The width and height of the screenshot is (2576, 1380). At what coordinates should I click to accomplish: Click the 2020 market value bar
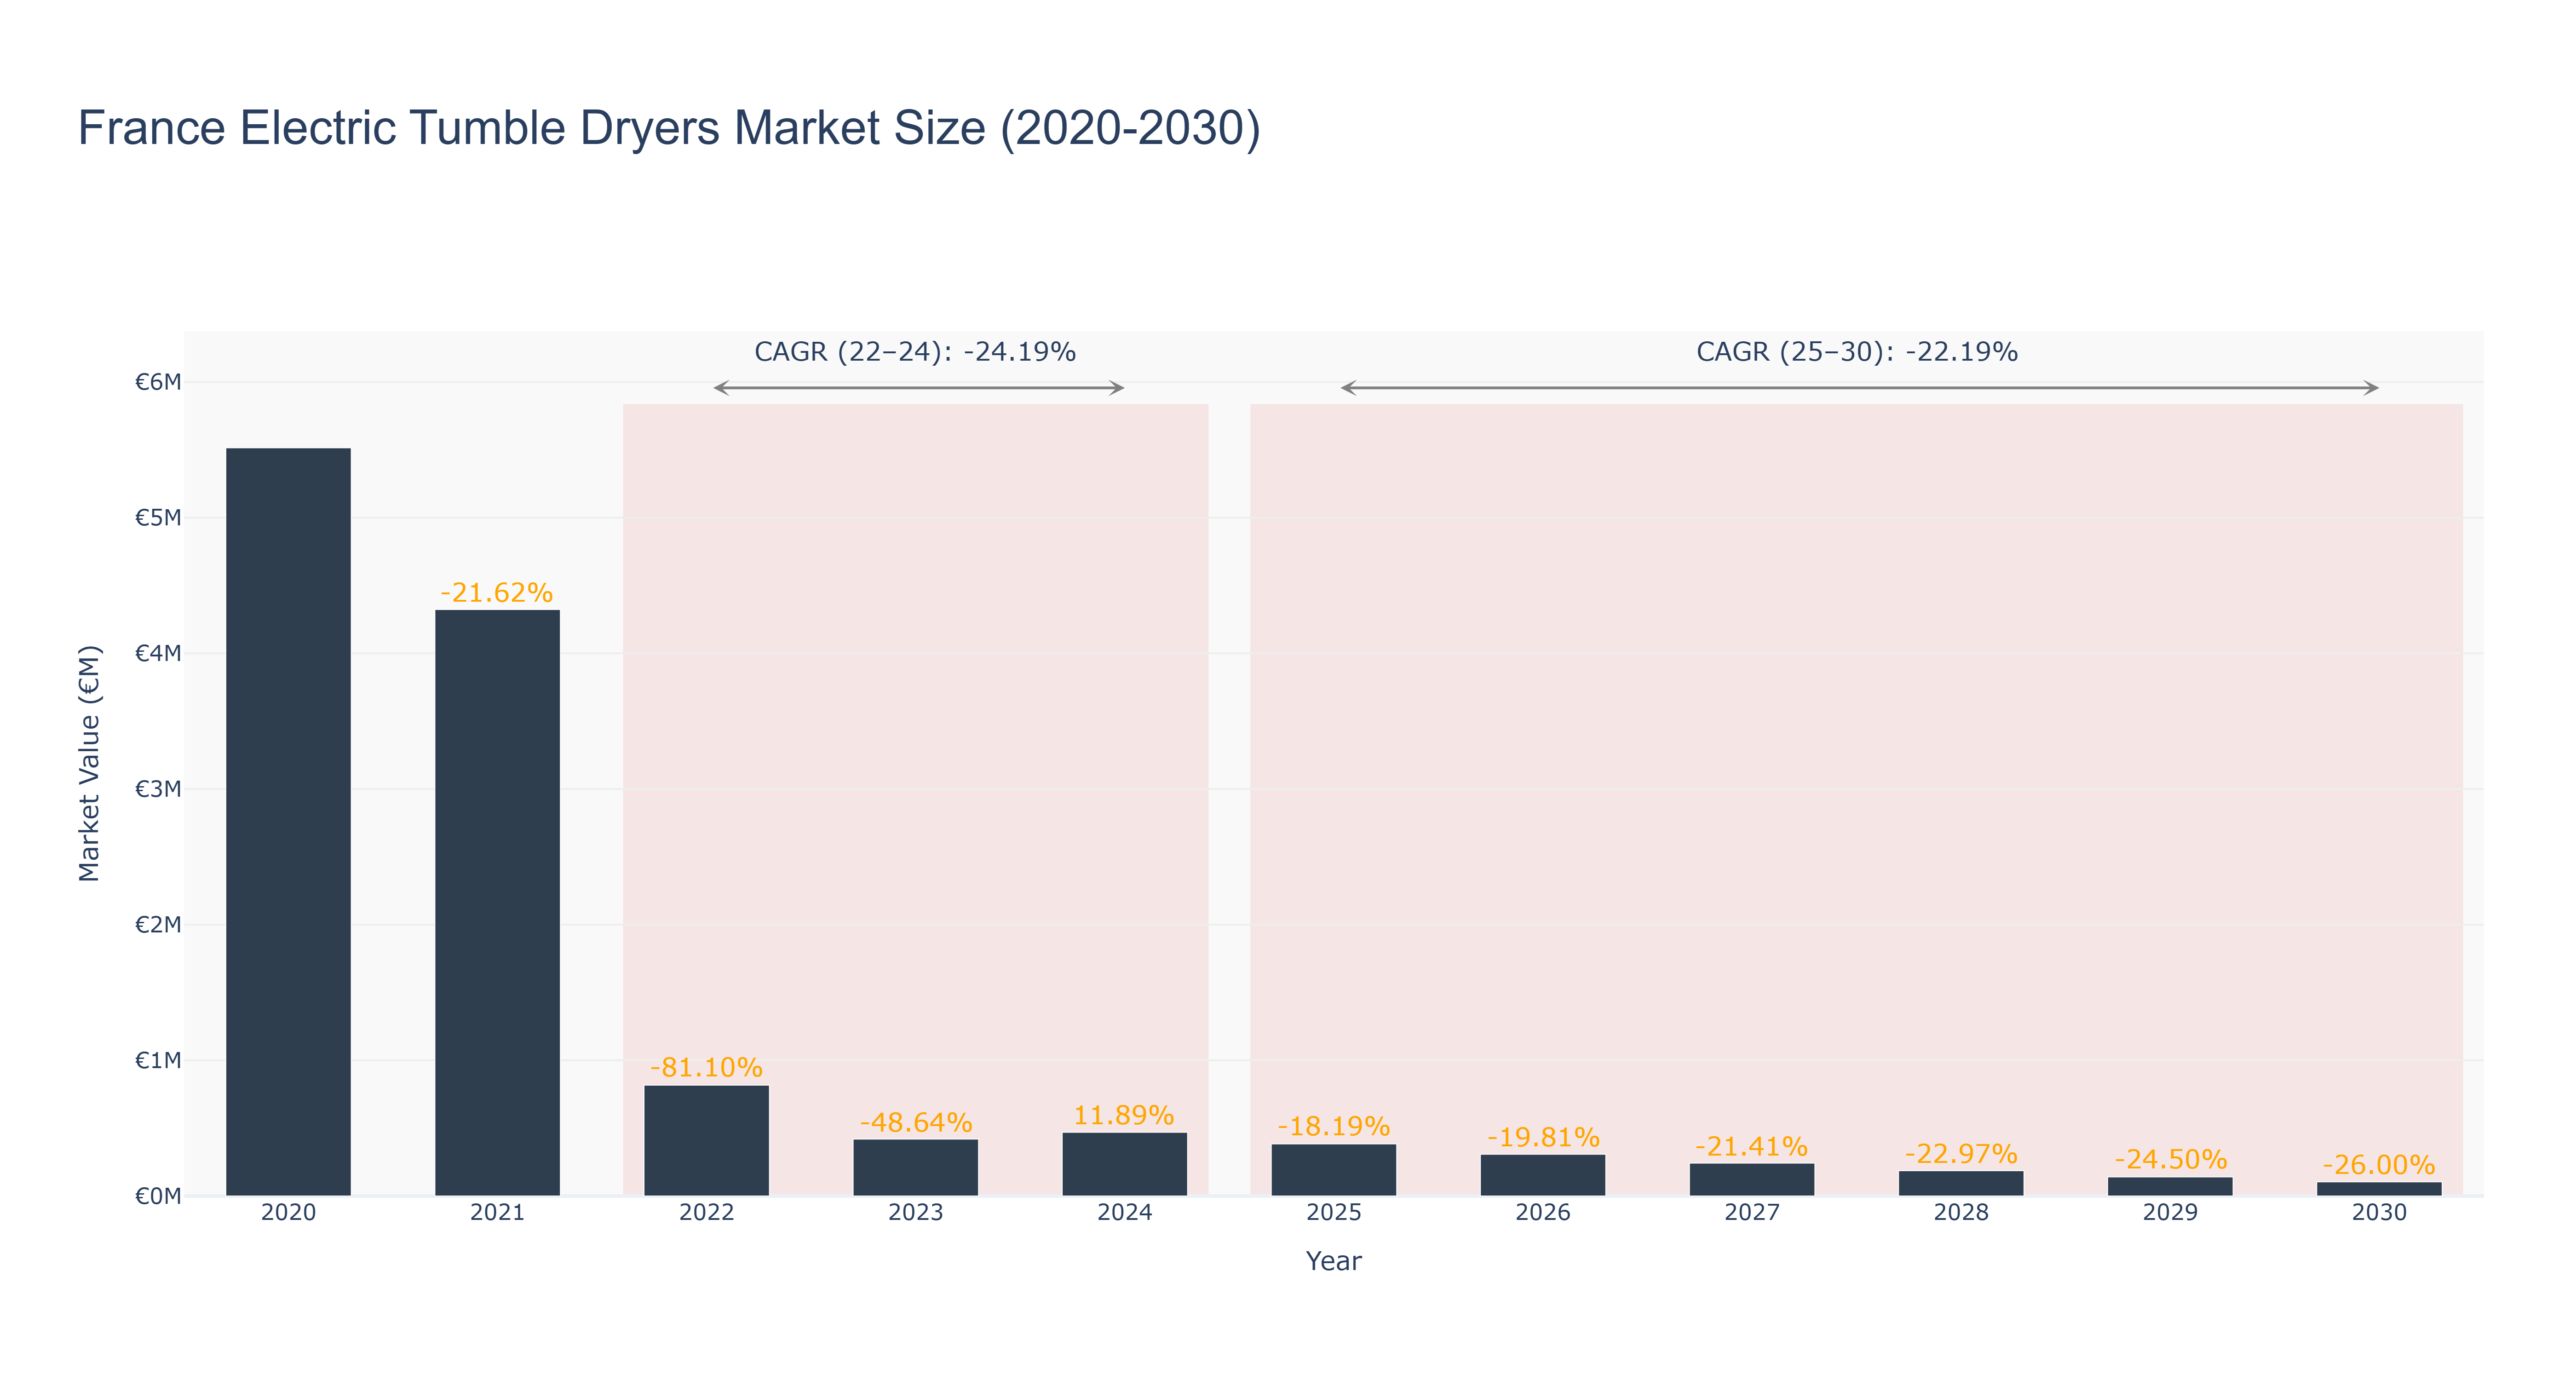[288, 822]
